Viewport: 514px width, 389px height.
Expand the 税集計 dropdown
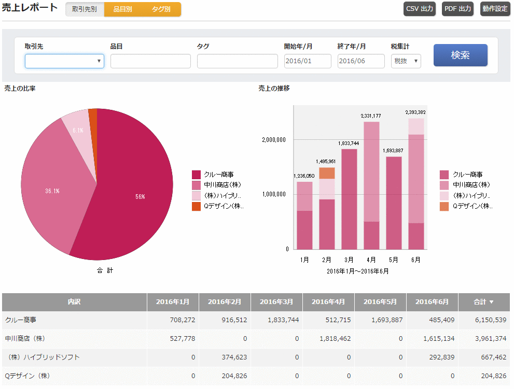coord(406,61)
